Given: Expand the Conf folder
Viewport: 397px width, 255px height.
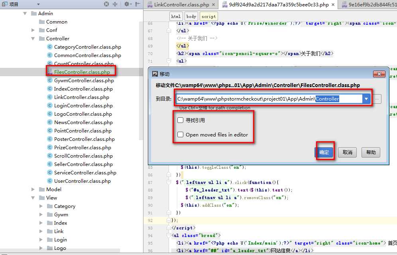Looking at the screenshot, I should (33, 30).
